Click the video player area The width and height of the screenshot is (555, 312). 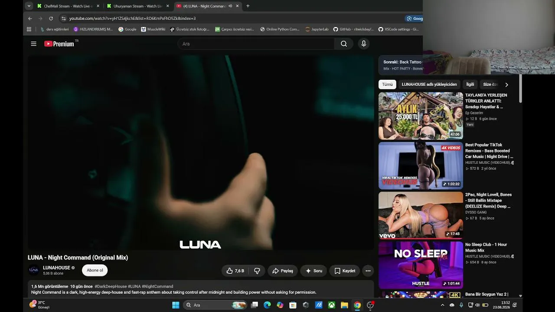(x=201, y=153)
